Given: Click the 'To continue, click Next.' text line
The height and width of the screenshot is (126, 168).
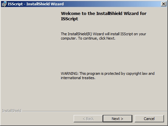Looking at the screenshot, I should pos(97,38).
